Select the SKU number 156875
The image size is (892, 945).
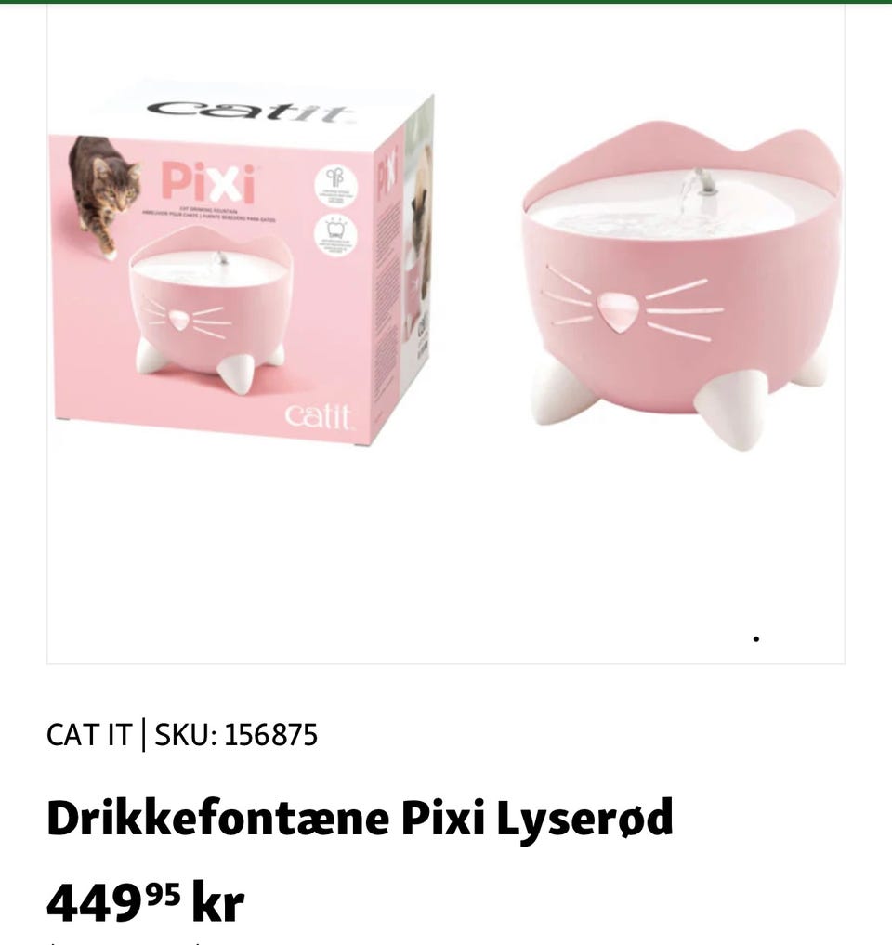[x=270, y=735]
